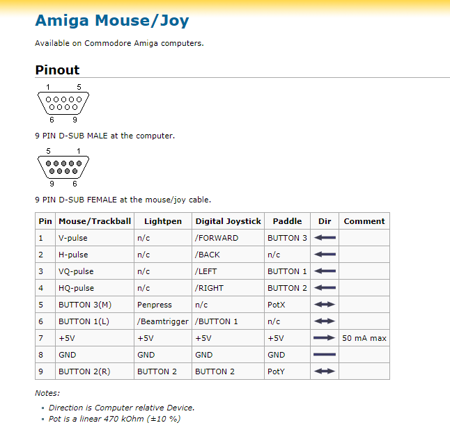Viewport: 450px width, 432px height.
Task: Click the bidirectional arrow in pin 6 row
Action: tap(325, 321)
